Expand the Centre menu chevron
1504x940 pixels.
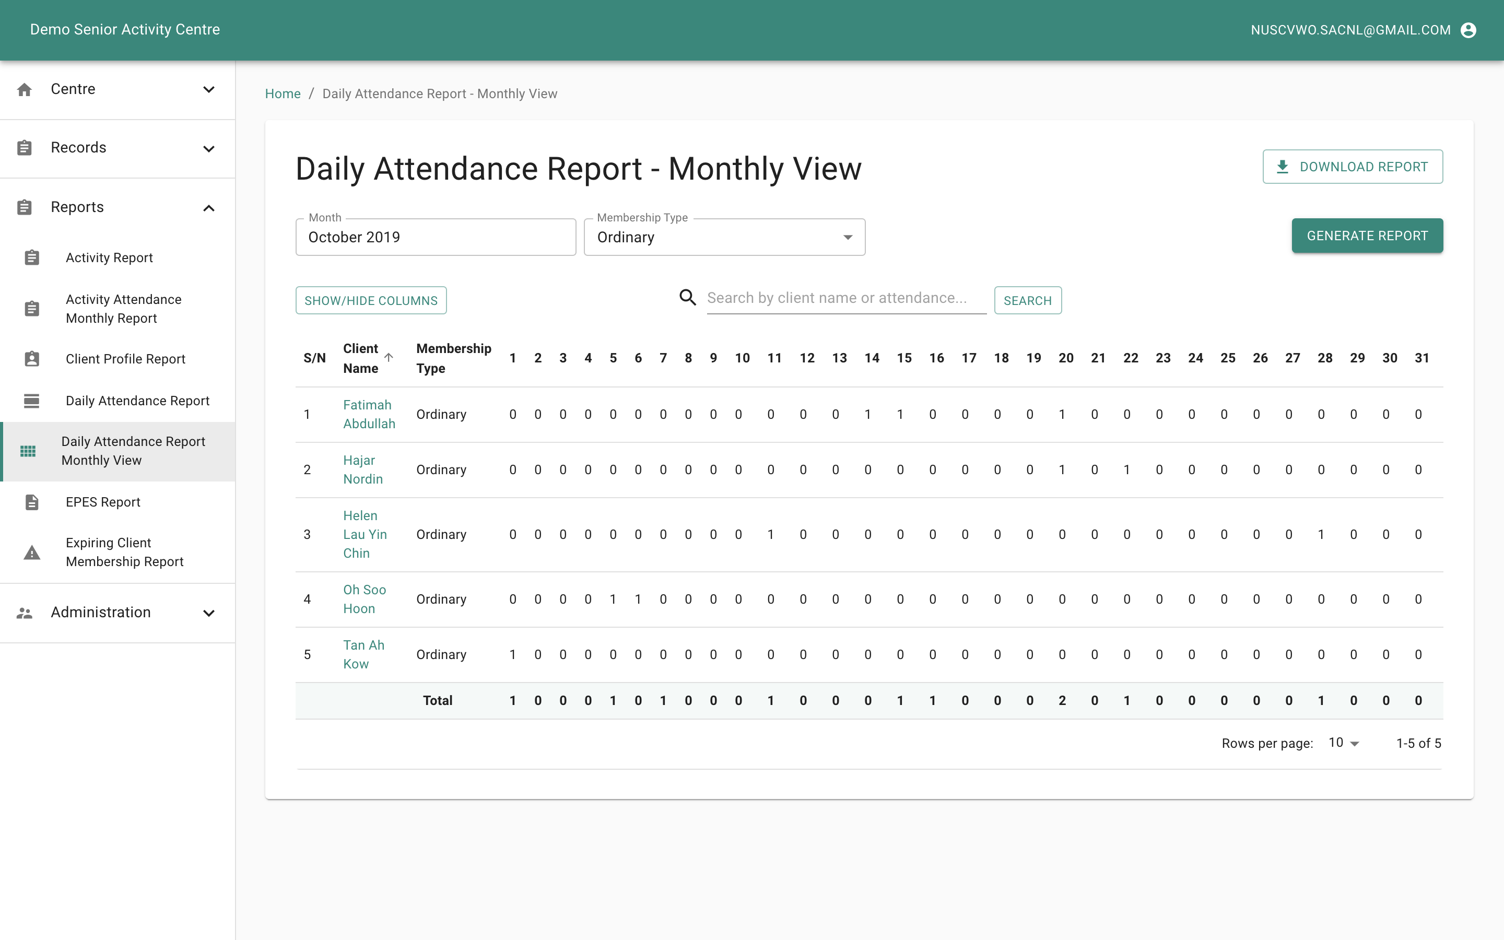(209, 89)
